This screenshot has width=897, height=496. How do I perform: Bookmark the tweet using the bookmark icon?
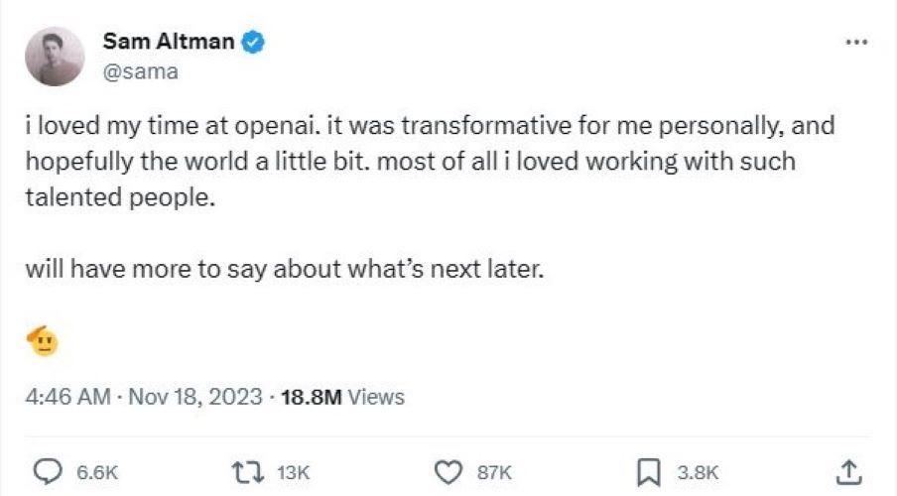pos(649,472)
